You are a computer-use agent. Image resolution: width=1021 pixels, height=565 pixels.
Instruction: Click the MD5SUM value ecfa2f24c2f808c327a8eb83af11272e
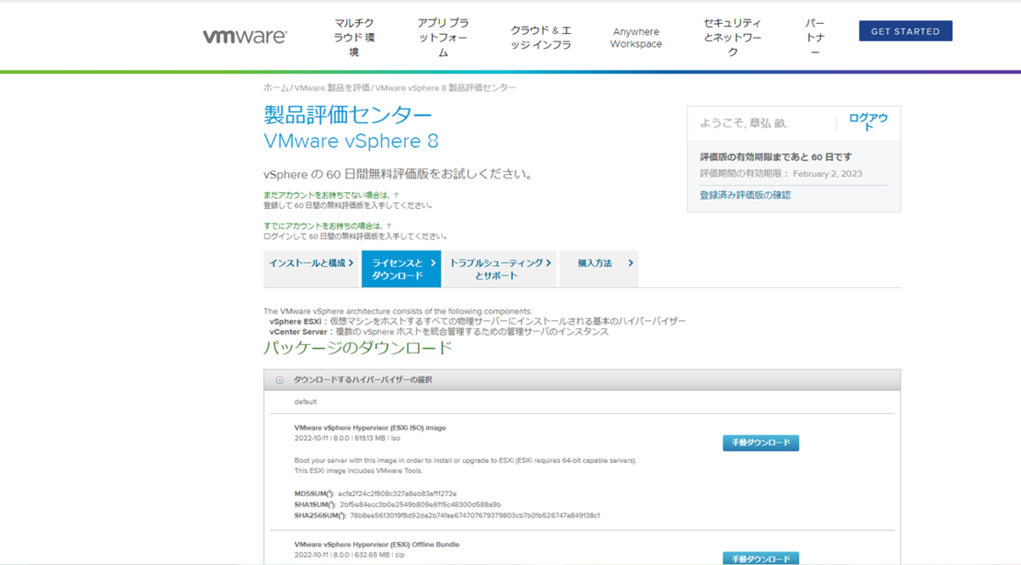tap(397, 494)
